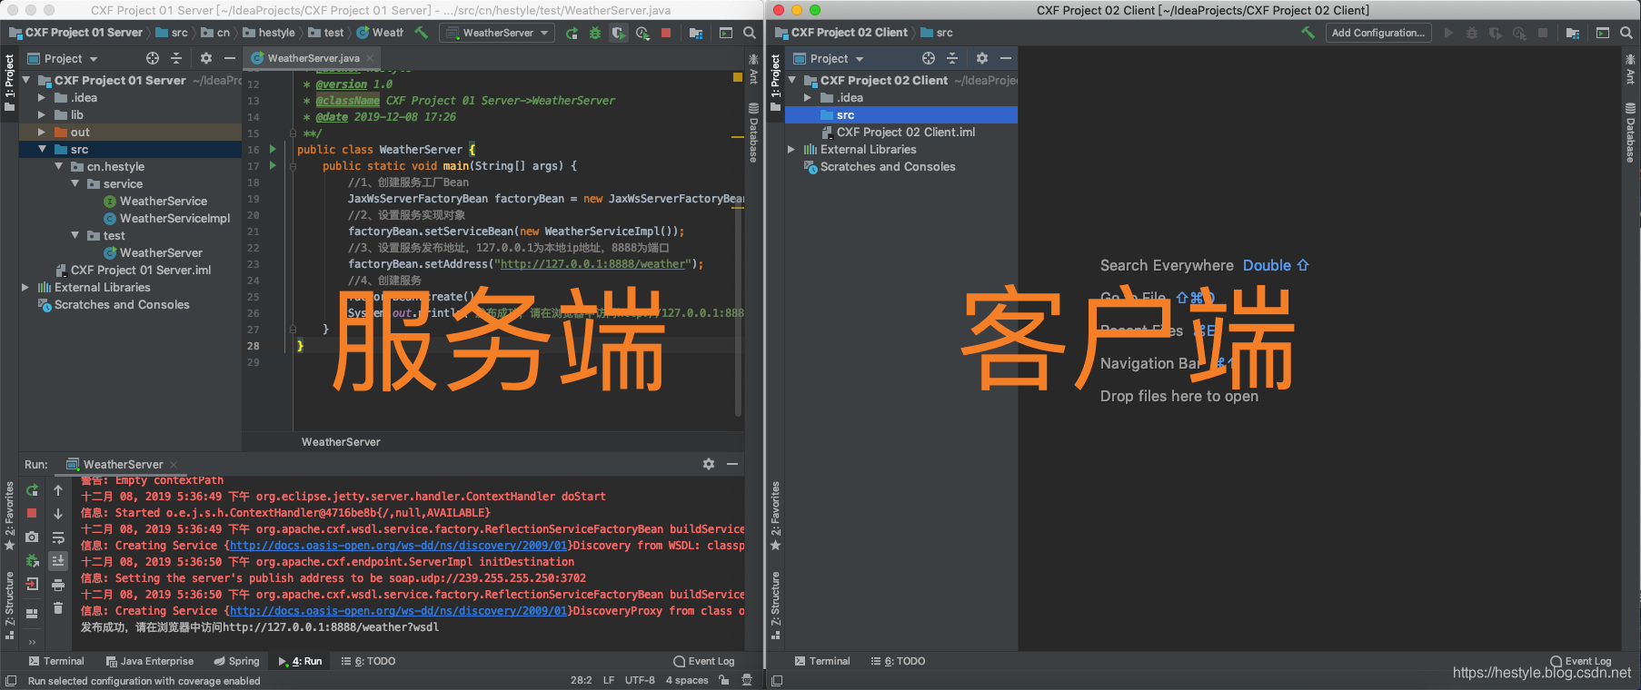This screenshot has height=690, width=1641.
Task: Run with coverage in Server toolbar
Action: click(619, 33)
